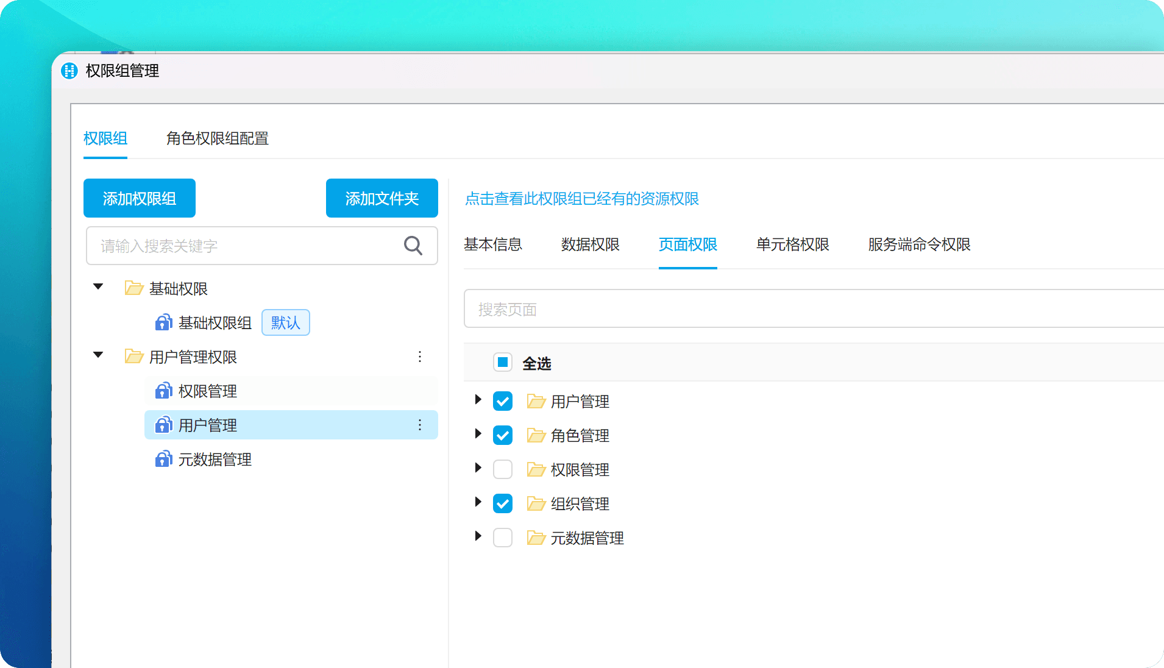The height and width of the screenshot is (668, 1164).
Task: Open the 单元格权限 tab
Action: [x=793, y=244]
